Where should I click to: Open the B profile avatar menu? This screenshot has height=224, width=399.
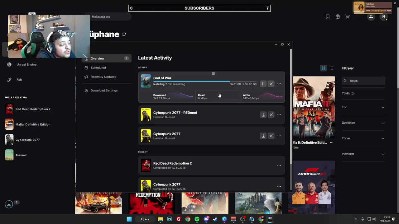pyautogui.click(x=384, y=17)
